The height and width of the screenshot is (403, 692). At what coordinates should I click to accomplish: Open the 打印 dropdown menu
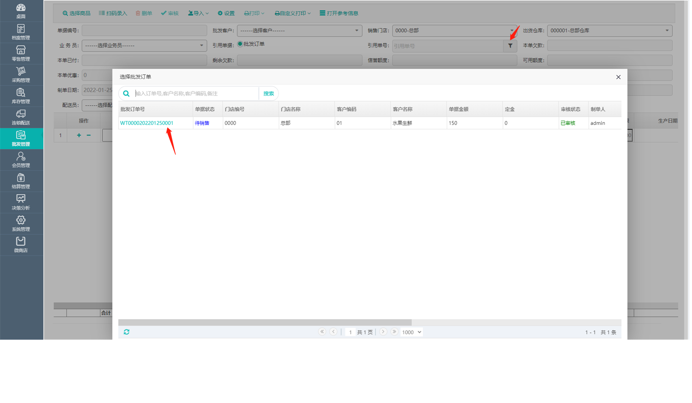254,13
